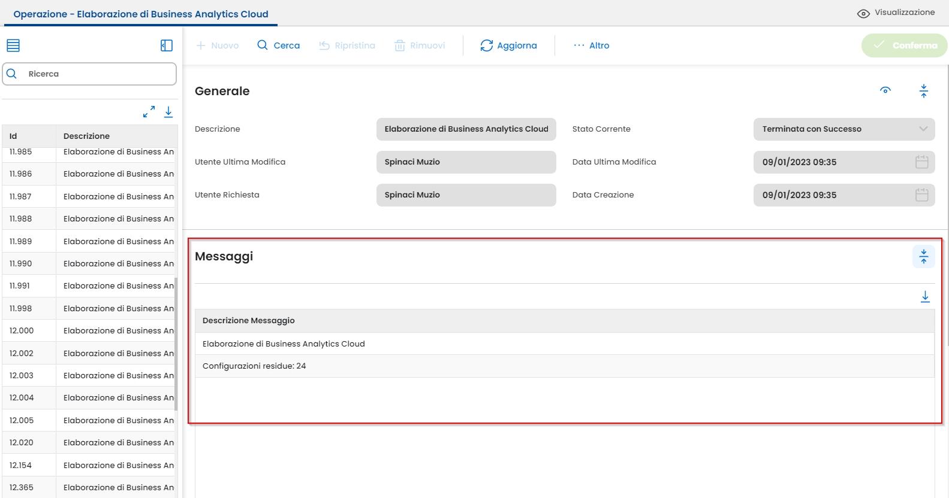The image size is (949, 498).
Task: Download the operations list
Action: [168, 112]
